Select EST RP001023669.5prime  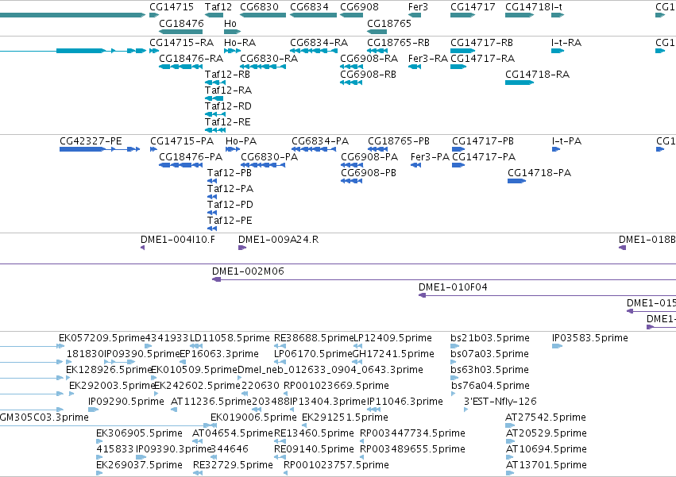[336, 386]
